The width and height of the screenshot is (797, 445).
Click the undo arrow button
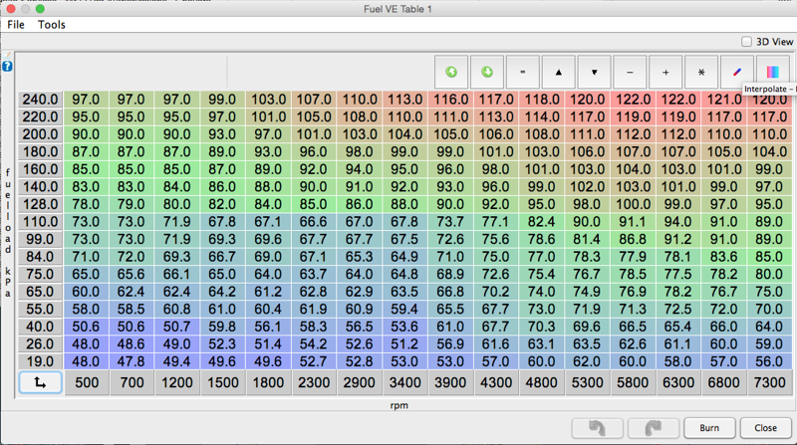point(598,428)
